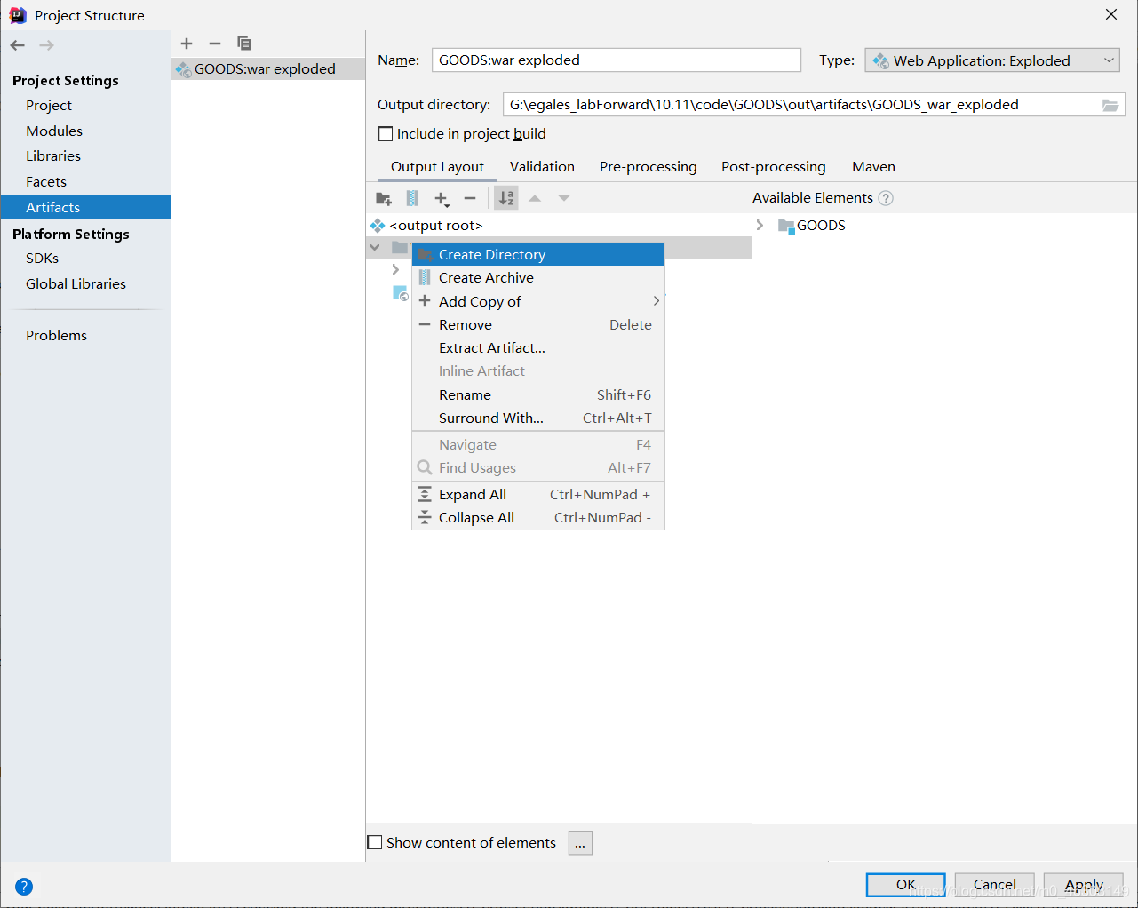
Task: Switch to Maven tab
Action: (x=873, y=167)
